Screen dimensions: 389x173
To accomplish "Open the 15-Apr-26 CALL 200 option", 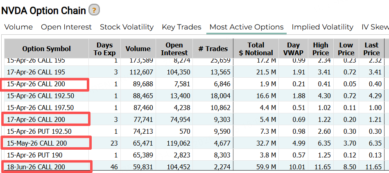I will 36,84.
